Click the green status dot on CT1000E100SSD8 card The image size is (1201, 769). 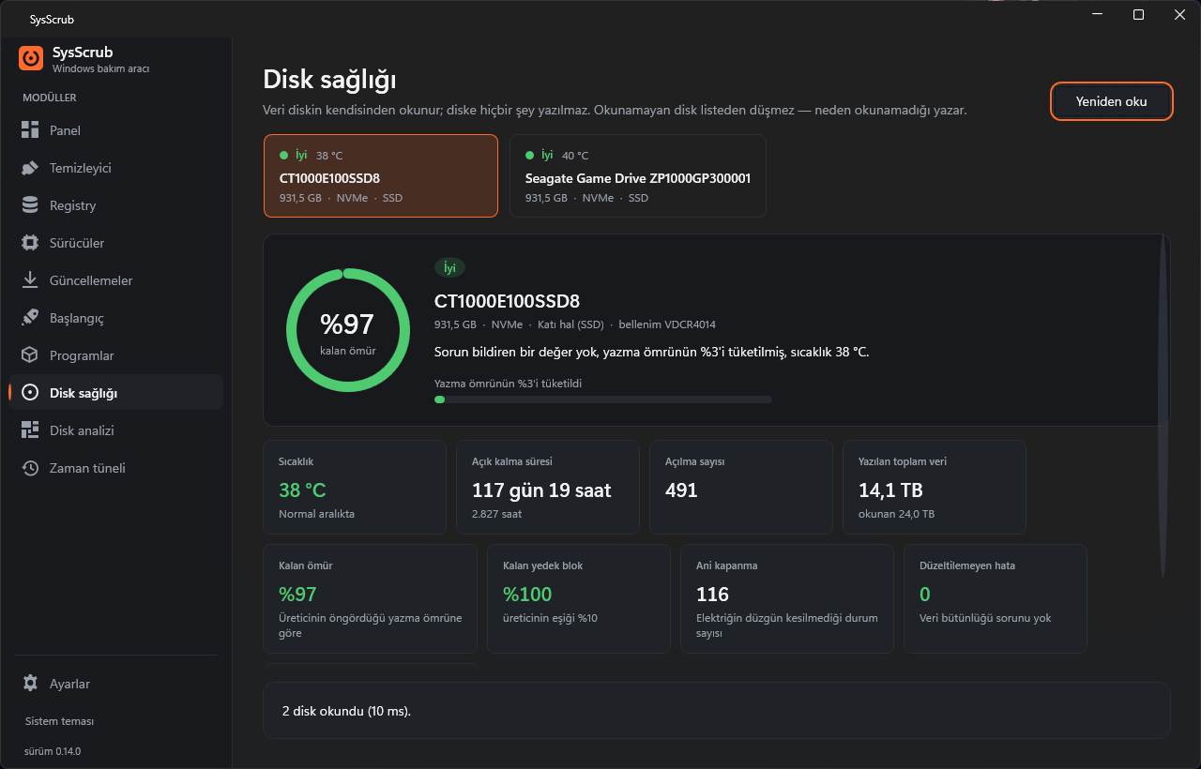(x=284, y=155)
